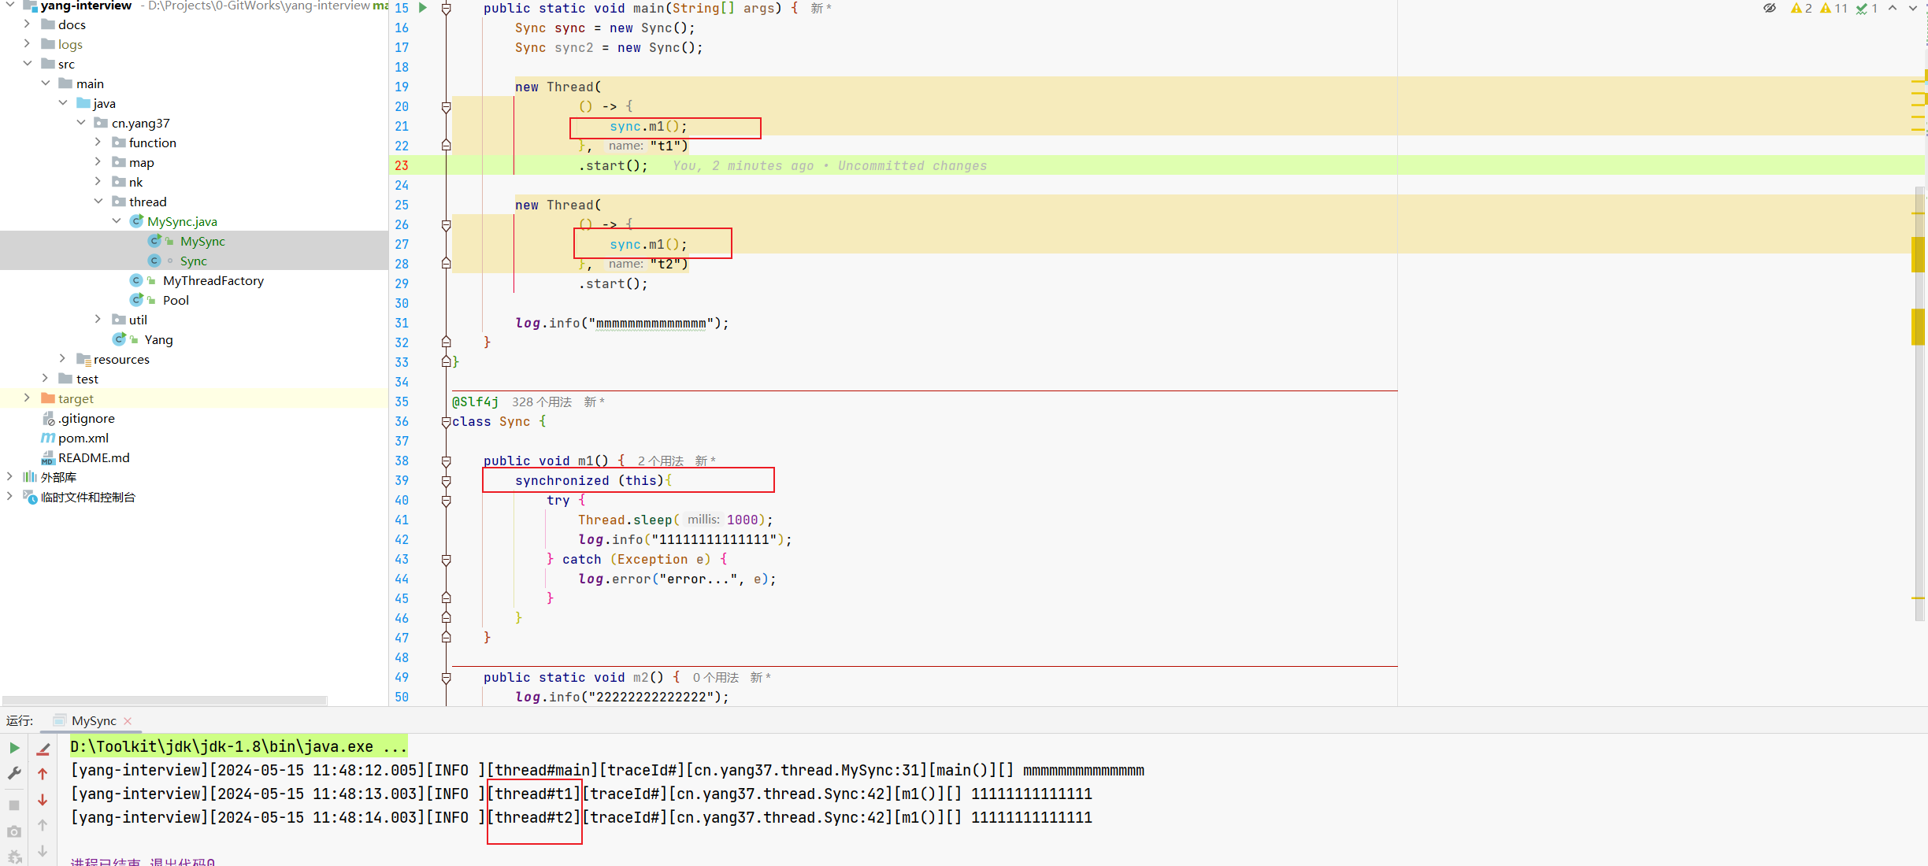This screenshot has height=866, width=1928.
Task: Collapse the src folder
Action: coord(27,64)
